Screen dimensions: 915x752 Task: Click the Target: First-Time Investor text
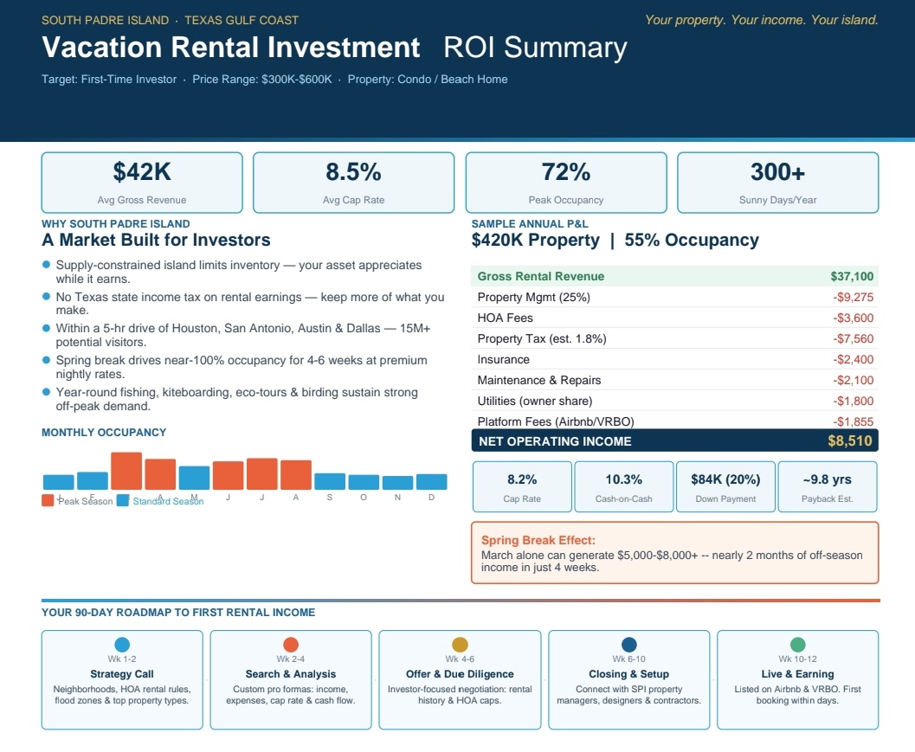click(108, 80)
